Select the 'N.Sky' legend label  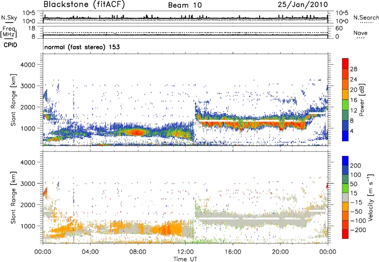(x=9, y=17)
